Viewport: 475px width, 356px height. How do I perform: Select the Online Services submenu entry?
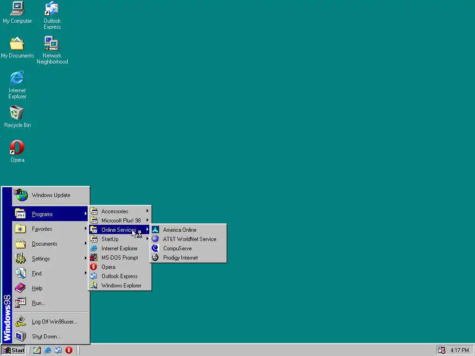coord(120,230)
